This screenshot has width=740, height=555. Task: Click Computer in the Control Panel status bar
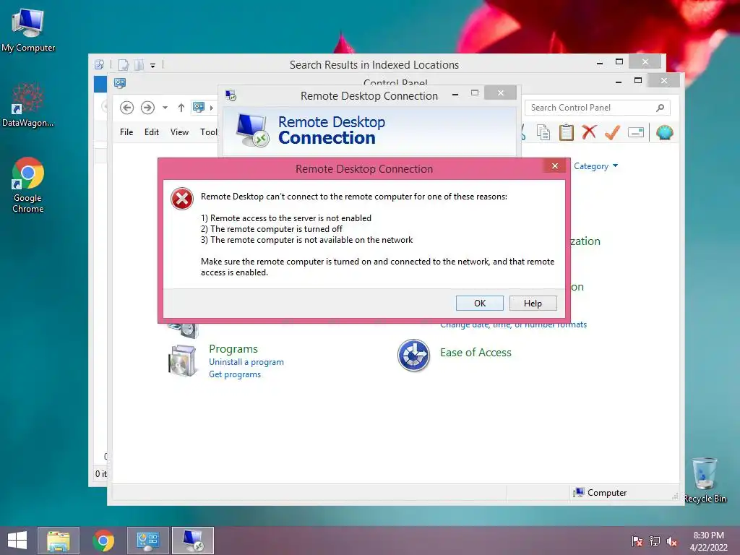[600, 493]
